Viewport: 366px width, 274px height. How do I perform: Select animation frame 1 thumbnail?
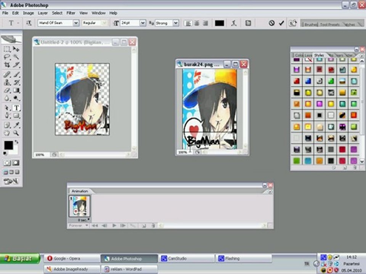[x=79, y=206]
